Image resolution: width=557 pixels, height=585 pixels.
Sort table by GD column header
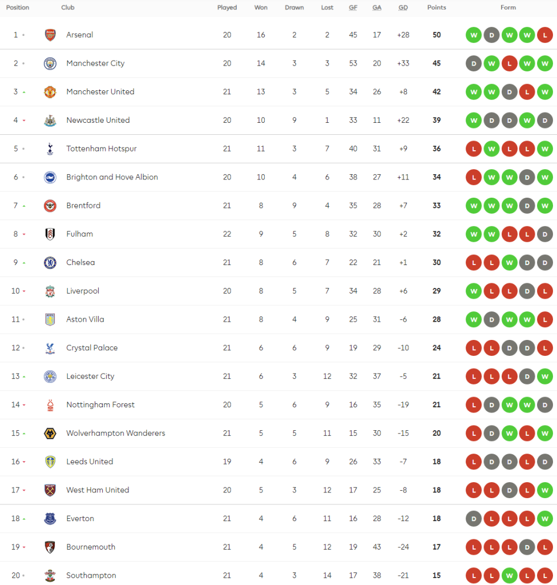(x=403, y=7)
